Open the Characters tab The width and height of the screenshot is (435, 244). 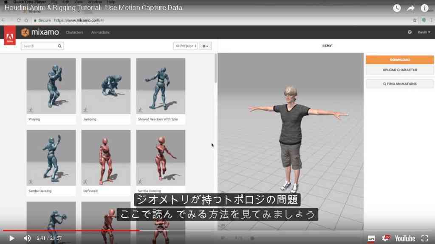click(74, 32)
